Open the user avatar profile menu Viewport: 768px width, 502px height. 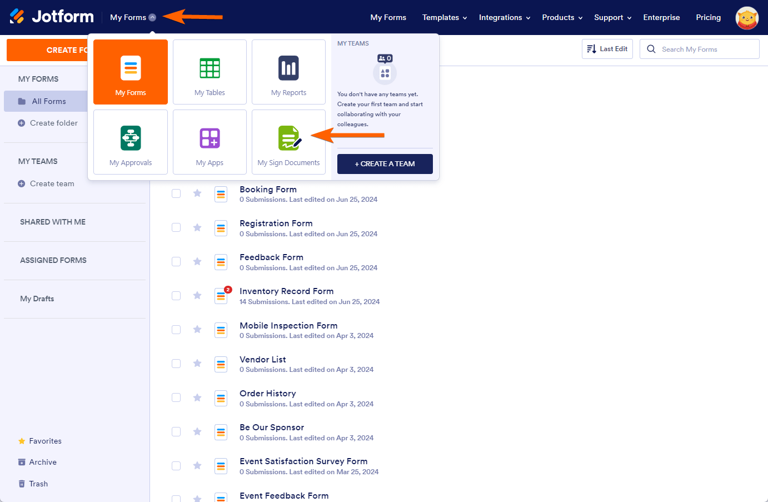pyautogui.click(x=747, y=18)
